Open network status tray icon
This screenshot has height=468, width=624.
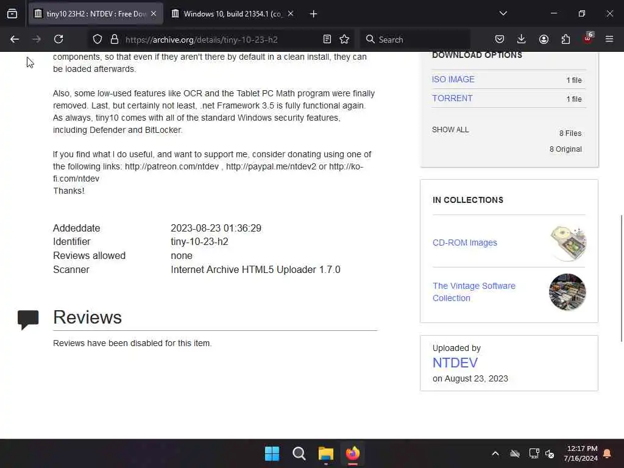(534, 453)
